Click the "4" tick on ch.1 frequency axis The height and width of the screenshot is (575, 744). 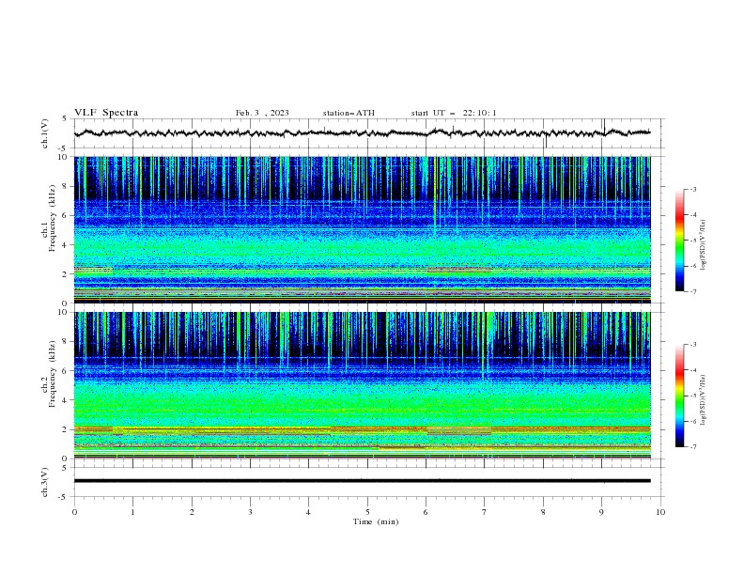pos(65,245)
